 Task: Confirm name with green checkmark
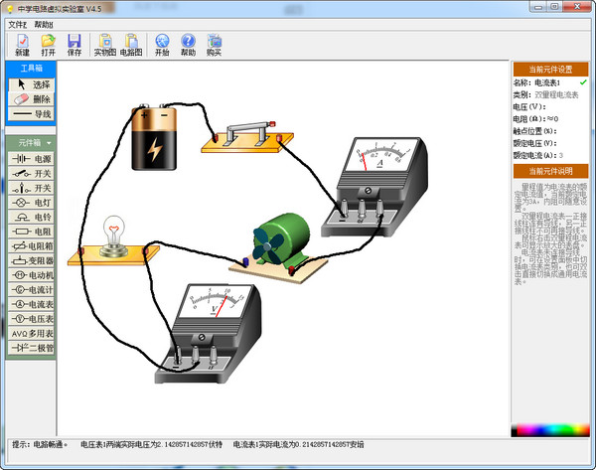pyautogui.click(x=583, y=82)
